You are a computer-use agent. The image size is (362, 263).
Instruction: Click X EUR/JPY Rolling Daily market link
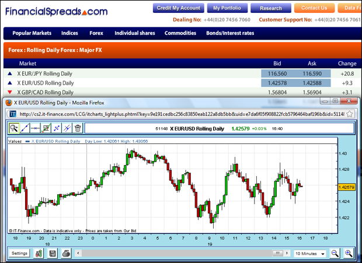45,73
